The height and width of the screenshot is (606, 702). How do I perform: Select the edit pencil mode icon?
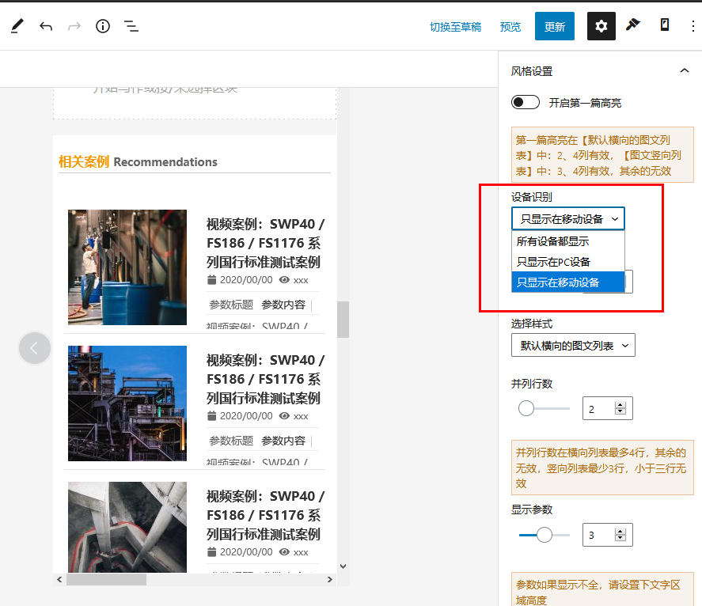17,26
